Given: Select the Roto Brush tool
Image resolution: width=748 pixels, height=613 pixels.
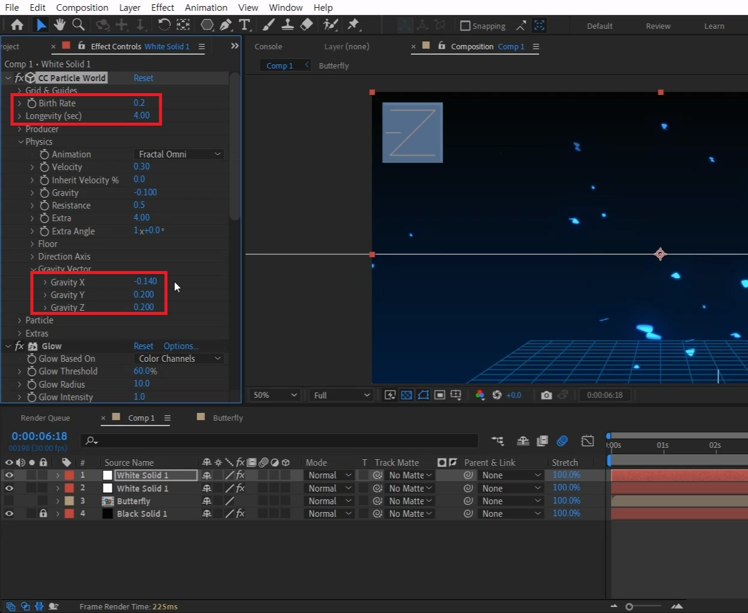Looking at the screenshot, I should (x=331, y=25).
